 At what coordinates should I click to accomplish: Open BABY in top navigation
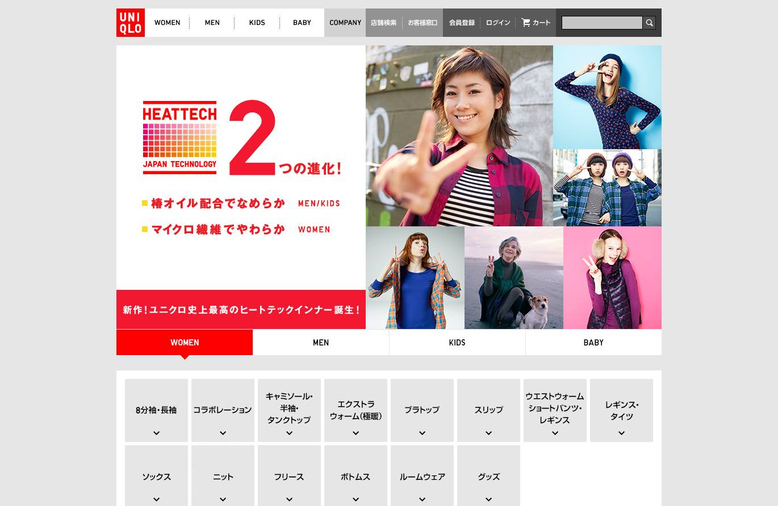coord(302,23)
